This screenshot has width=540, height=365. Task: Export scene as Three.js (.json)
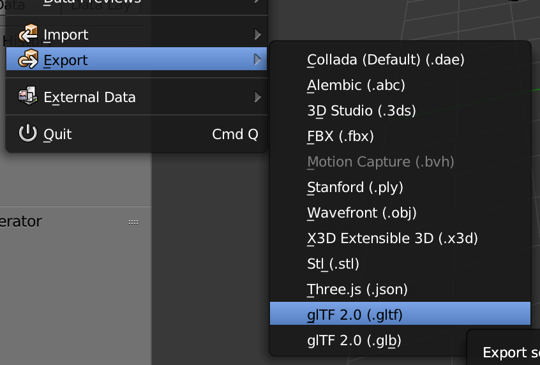[357, 289]
